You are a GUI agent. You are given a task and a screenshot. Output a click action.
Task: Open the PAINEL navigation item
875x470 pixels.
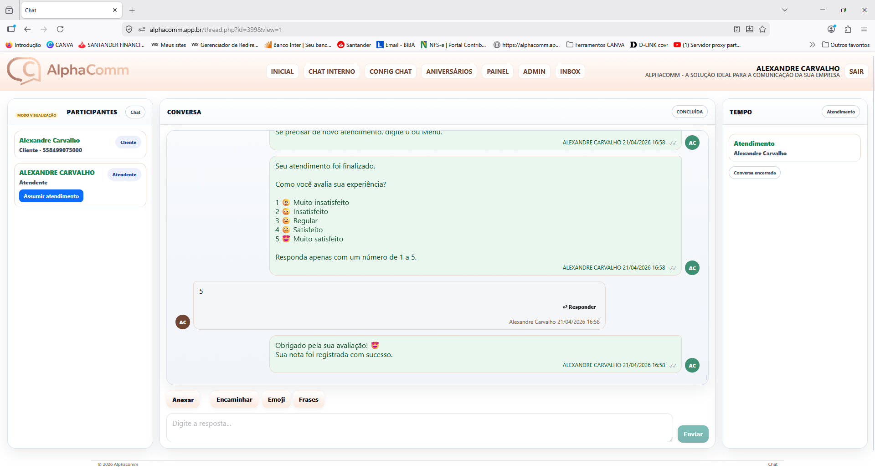pos(497,72)
